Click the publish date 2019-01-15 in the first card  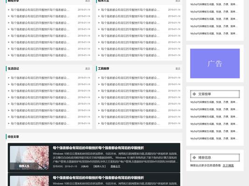click(71, 166)
